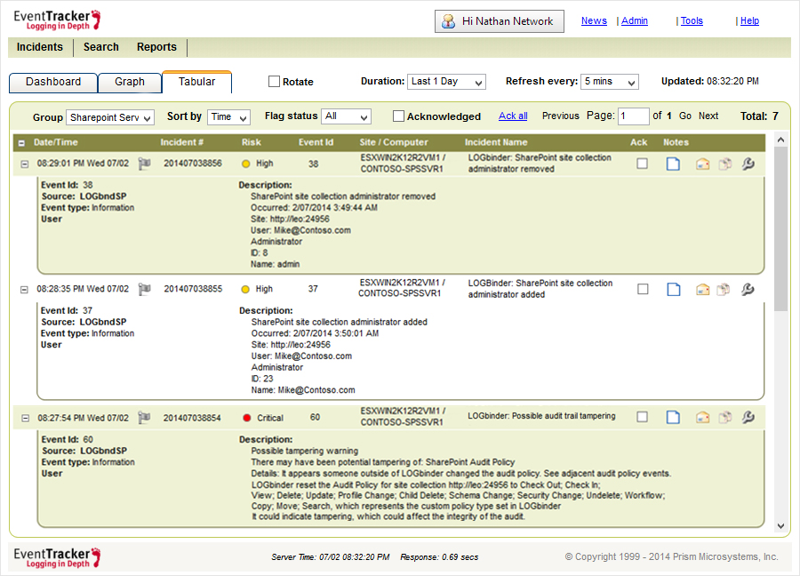Click the Risk column header
The height and width of the screenshot is (576, 800).
[x=251, y=142]
